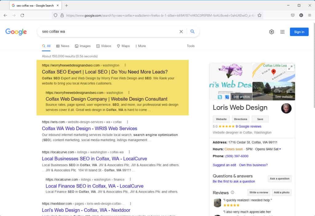
Task: Open 'Lori's Web Design - Colfax' Nextdoor link
Action: click(x=86, y=210)
